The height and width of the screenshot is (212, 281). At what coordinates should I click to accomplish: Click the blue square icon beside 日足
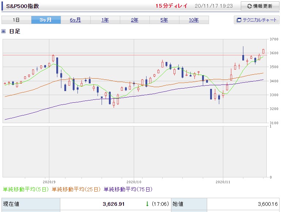tap(3, 31)
